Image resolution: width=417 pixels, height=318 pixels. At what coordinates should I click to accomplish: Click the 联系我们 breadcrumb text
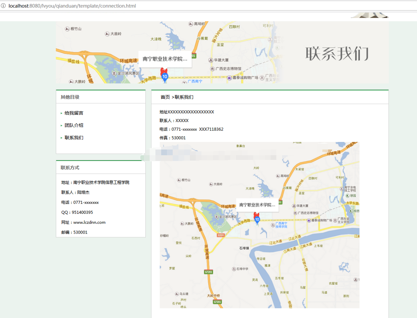click(x=184, y=97)
